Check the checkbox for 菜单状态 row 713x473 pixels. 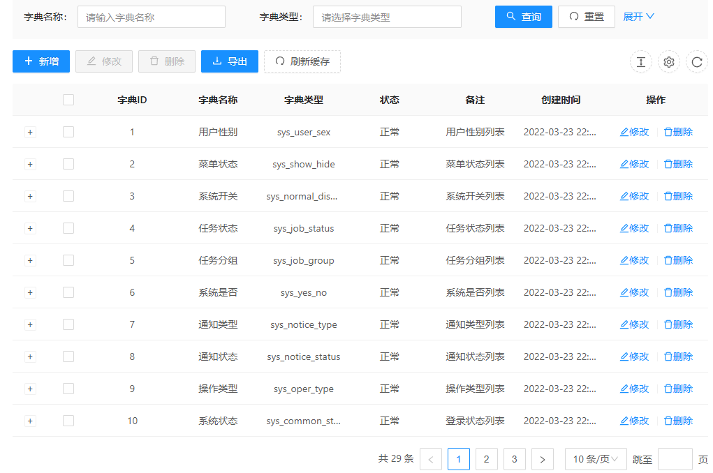point(68,164)
